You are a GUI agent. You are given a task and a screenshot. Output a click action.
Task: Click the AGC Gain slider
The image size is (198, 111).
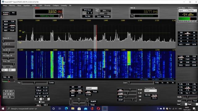pyautogui.click(x=8, y=59)
